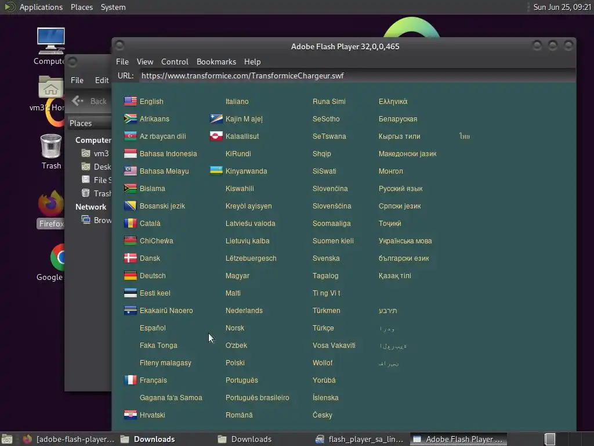Choose Polski language

point(235,362)
